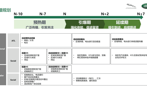Click the ATL row label
Image resolution: width=147 pixels, height=92 pixels.
pyautogui.click(x=13, y=40)
